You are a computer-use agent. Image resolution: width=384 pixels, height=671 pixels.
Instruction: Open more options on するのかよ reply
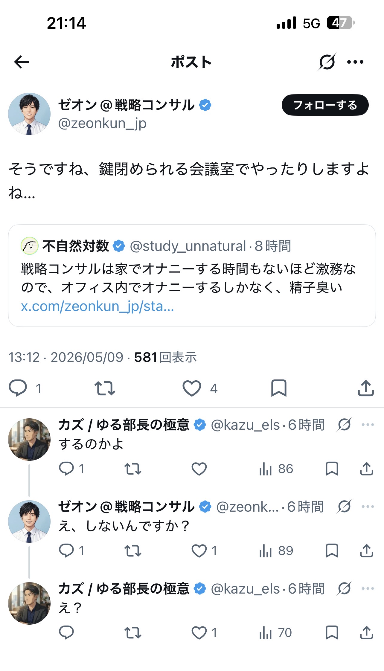(x=368, y=425)
